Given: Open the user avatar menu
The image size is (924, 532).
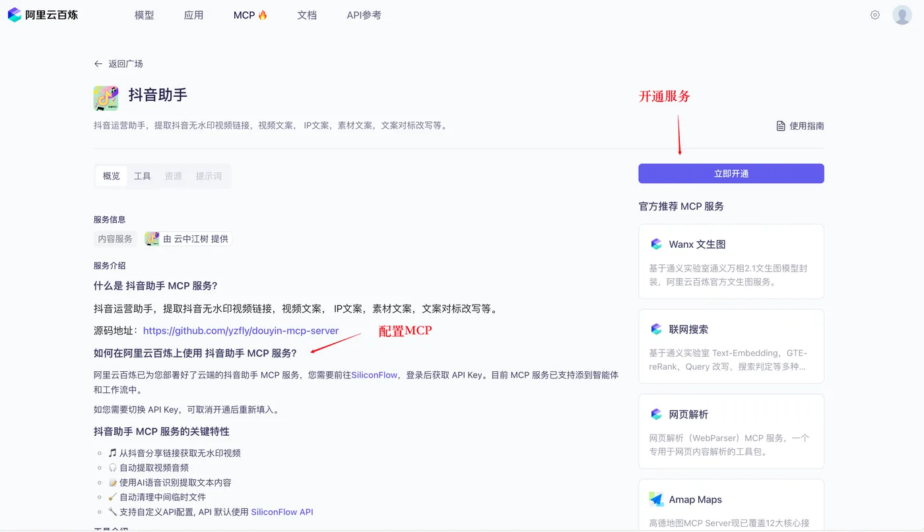Looking at the screenshot, I should tap(902, 15).
